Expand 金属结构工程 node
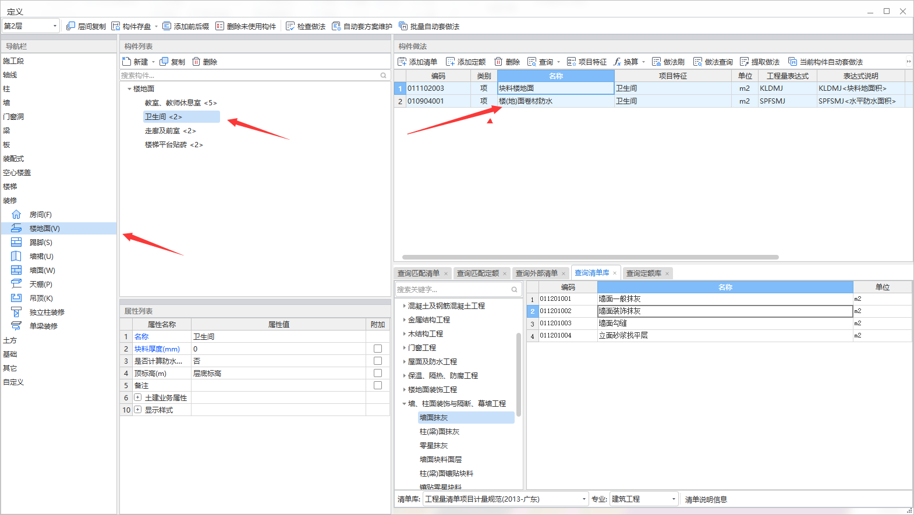This screenshot has width=914, height=515. click(404, 319)
